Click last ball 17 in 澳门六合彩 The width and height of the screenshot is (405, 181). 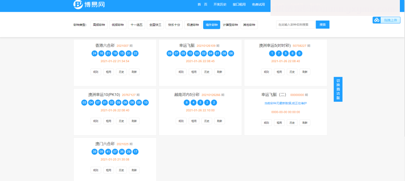[135, 152]
